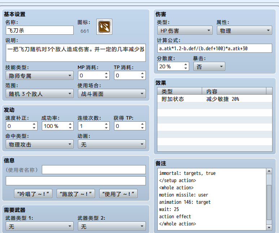Decrease TP 消耗 with down arrow
The width and height of the screenshot is (279, 233).
pos(142,78)
